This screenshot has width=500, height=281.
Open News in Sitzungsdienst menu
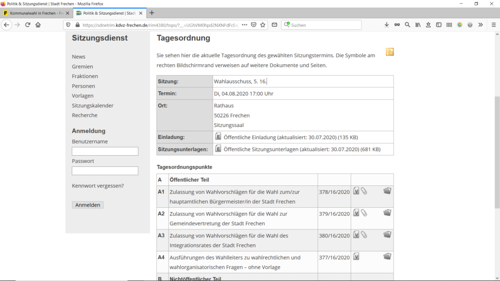click(79, 57)
